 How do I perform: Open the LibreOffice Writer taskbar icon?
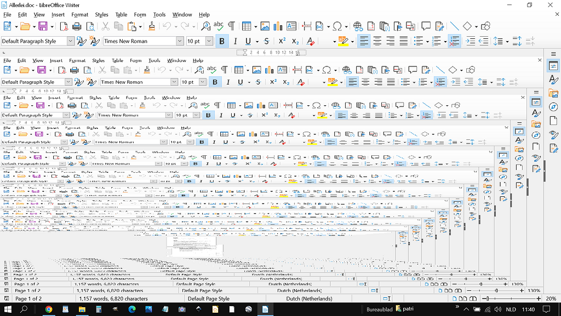coord(266,308)
